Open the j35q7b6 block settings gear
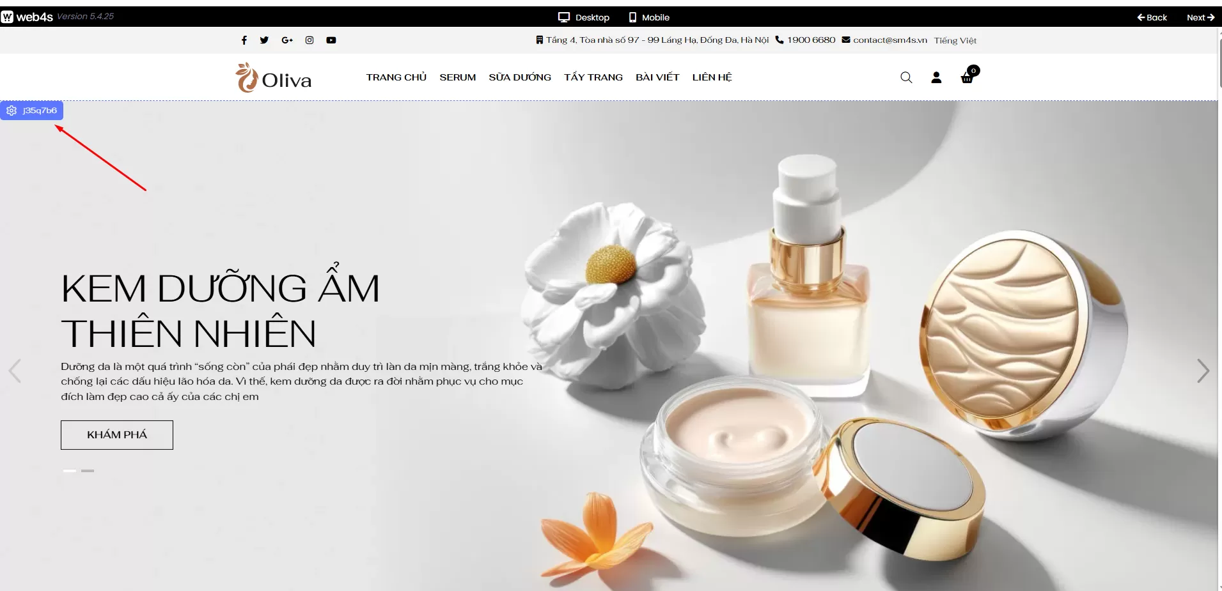 [12, 111]
